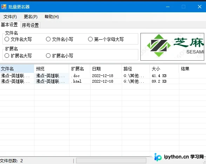
Task: Sort by the 日期 column header
Action: 106,69
